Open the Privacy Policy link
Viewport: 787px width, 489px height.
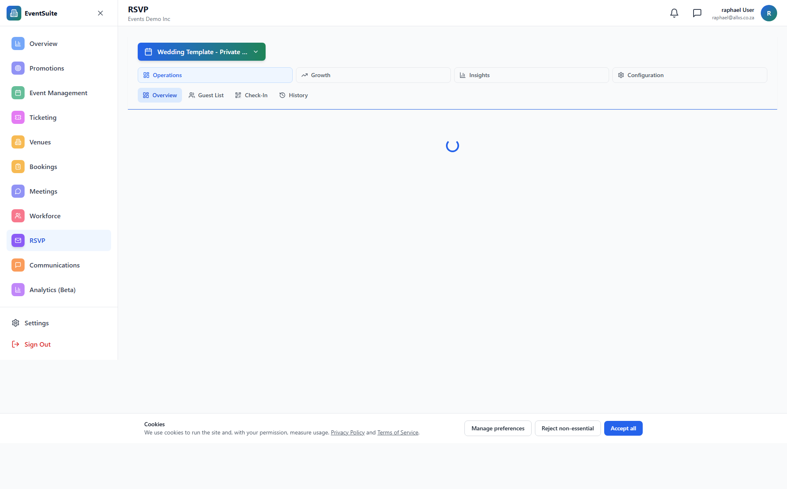pyautogui.click(x=347, y=432)
